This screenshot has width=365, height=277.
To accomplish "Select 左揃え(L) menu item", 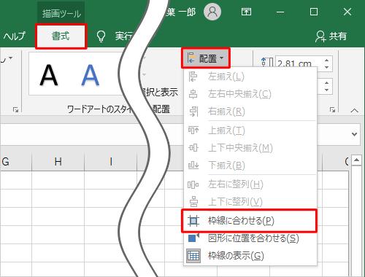I will (250, 77).
